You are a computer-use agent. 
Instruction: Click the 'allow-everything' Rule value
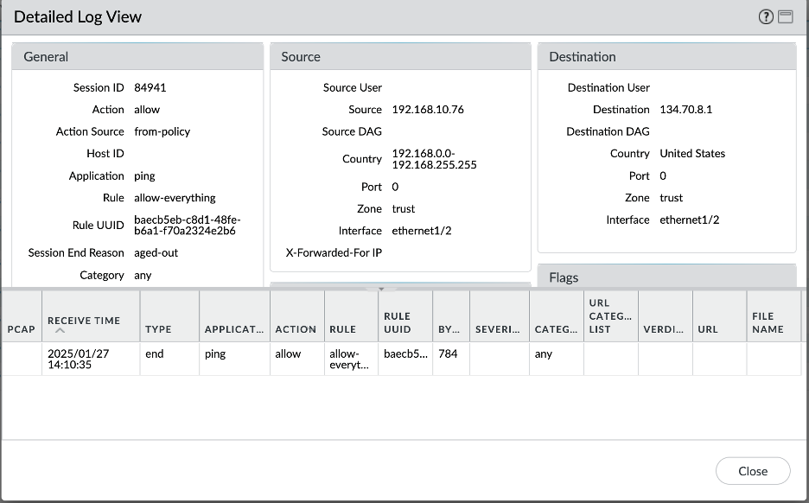[x=175, y=198]
